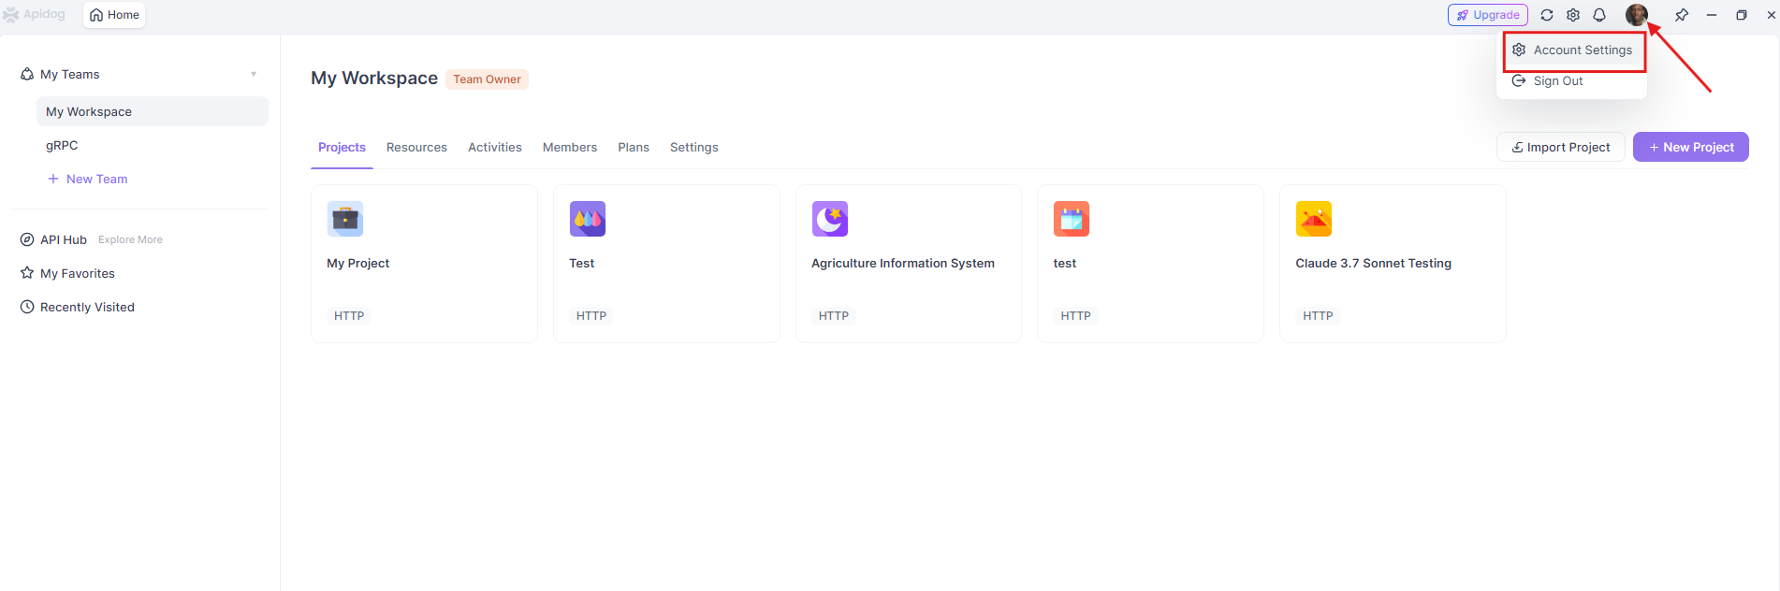1780x591 pixels.
Task: Open the lowercase test calendar icon
Action: [1072, 219]
